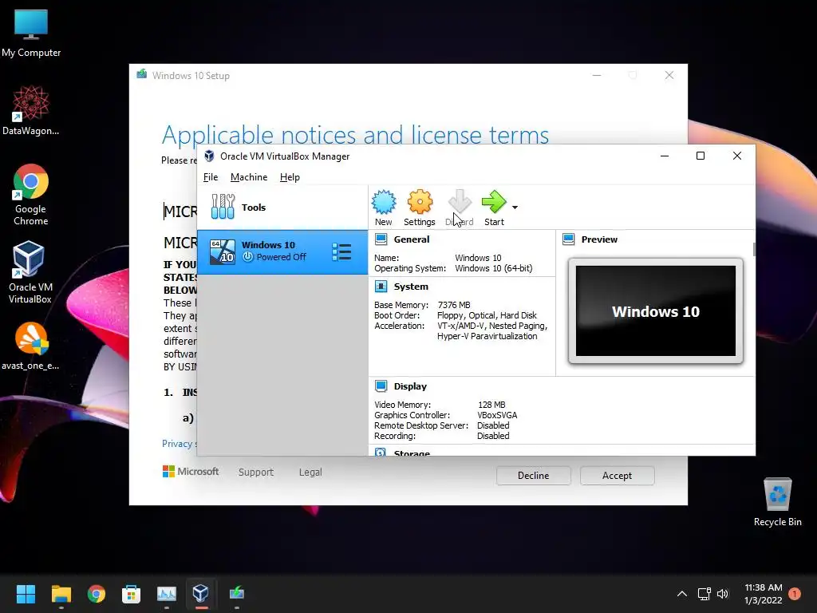Open the File menu
Image resolution: width=817 pixels, height=613 pixels.
coord(211,177)
